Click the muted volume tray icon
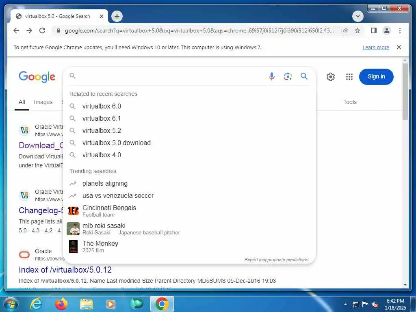416x312 pixels. 375,304
